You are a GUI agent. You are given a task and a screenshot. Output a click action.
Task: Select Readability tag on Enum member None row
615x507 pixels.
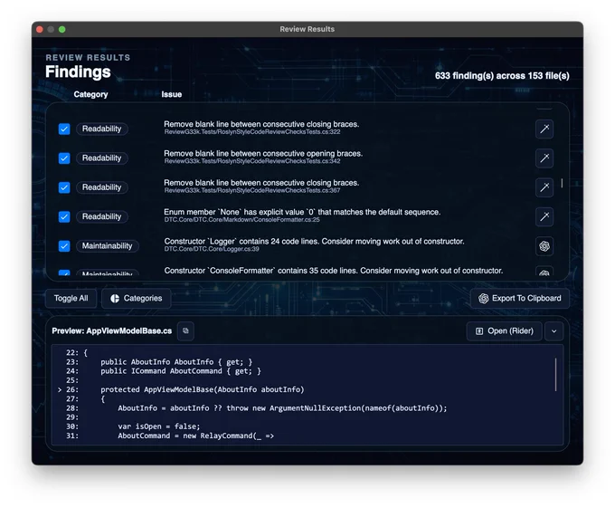[101, 216]
